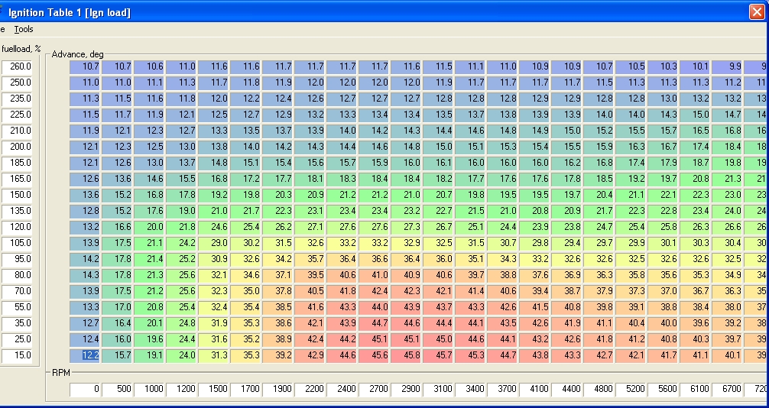Viewport: 769px width, 408px height.
Task: Select the 500 RPM axis field
Action: 118,389
